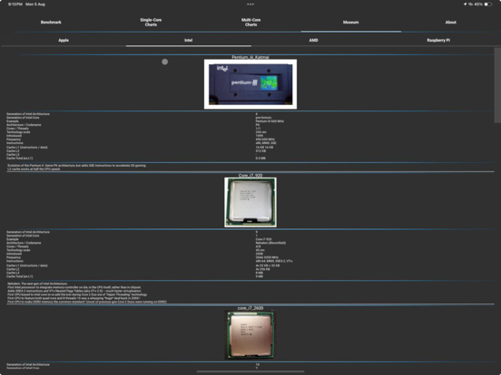501x375 pixels.
Task: Tap the 9:13 PM clock
Action: tap(15, 5)
